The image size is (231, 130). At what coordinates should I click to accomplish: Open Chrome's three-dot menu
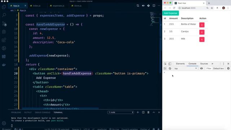pos(228,8)
